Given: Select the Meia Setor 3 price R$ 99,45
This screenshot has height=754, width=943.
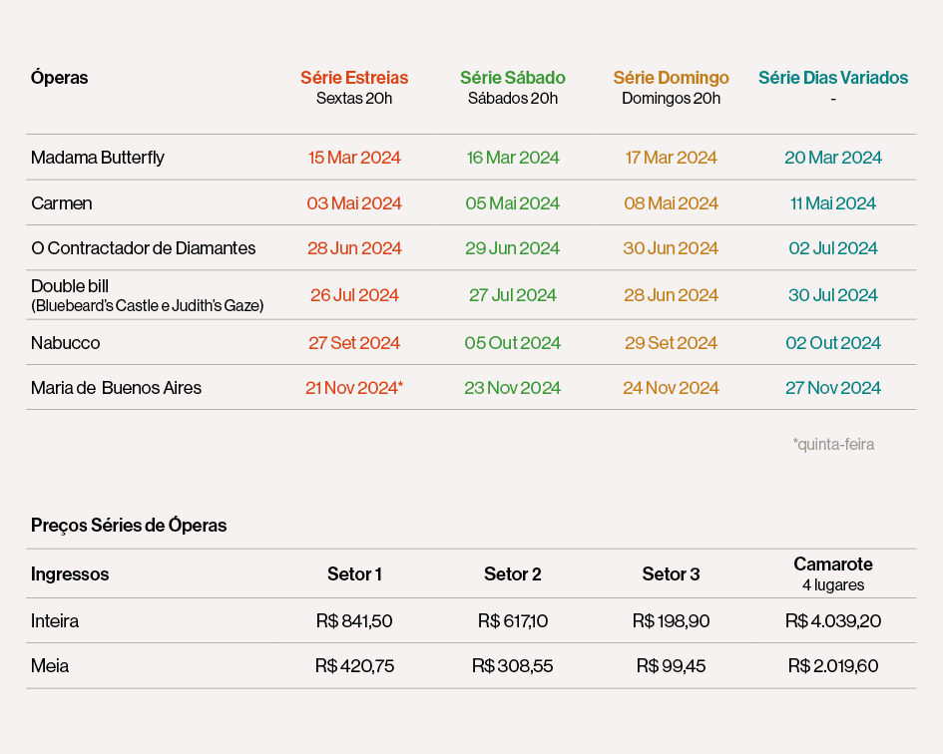Looking at the screenshot, I should [671, 666].
